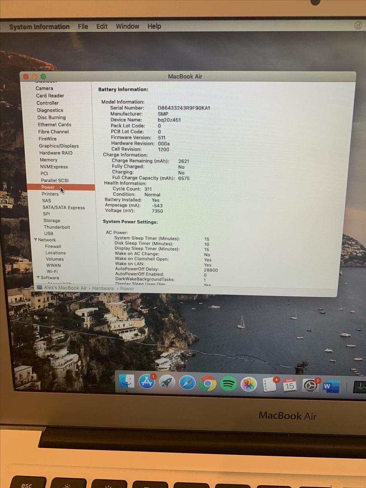The image size is (366, 488).
Task: Select SATA/SATA Express in the sidebar
Action: pyautogui.click(x=64, y=207)
